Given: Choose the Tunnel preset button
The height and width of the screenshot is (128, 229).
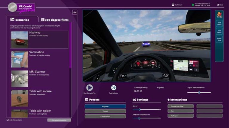Looking at the screenshot, I should coord(105,111).
